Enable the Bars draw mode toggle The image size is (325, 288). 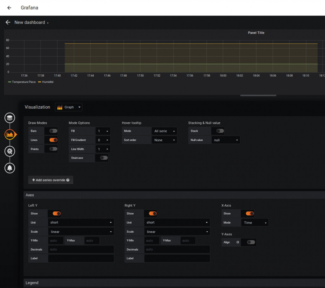53,131
